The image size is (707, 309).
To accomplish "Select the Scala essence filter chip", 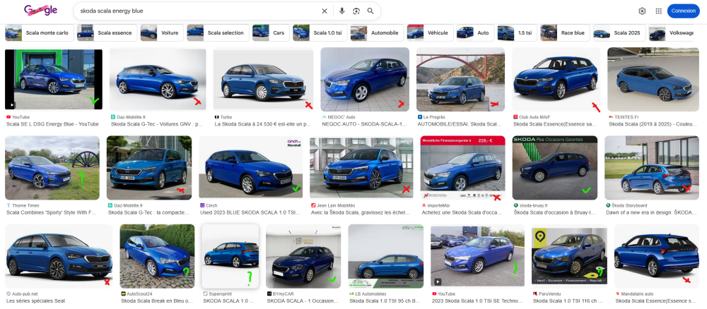I will [x=106, y=33].
